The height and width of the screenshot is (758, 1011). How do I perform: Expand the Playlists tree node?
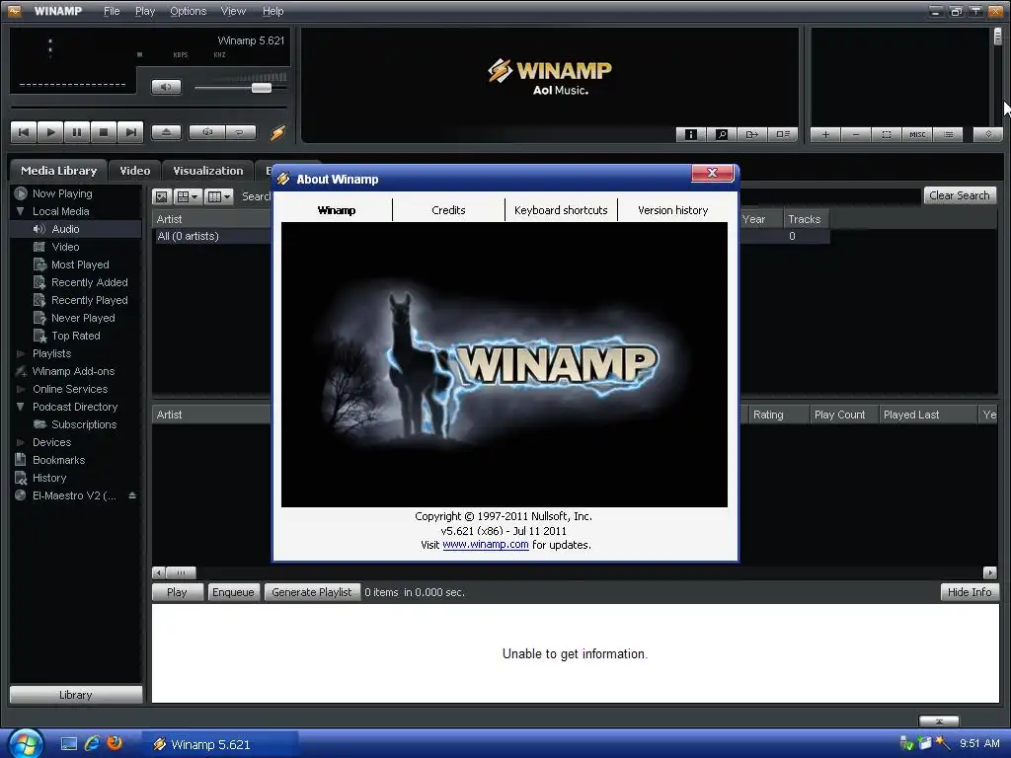point(20,354)
